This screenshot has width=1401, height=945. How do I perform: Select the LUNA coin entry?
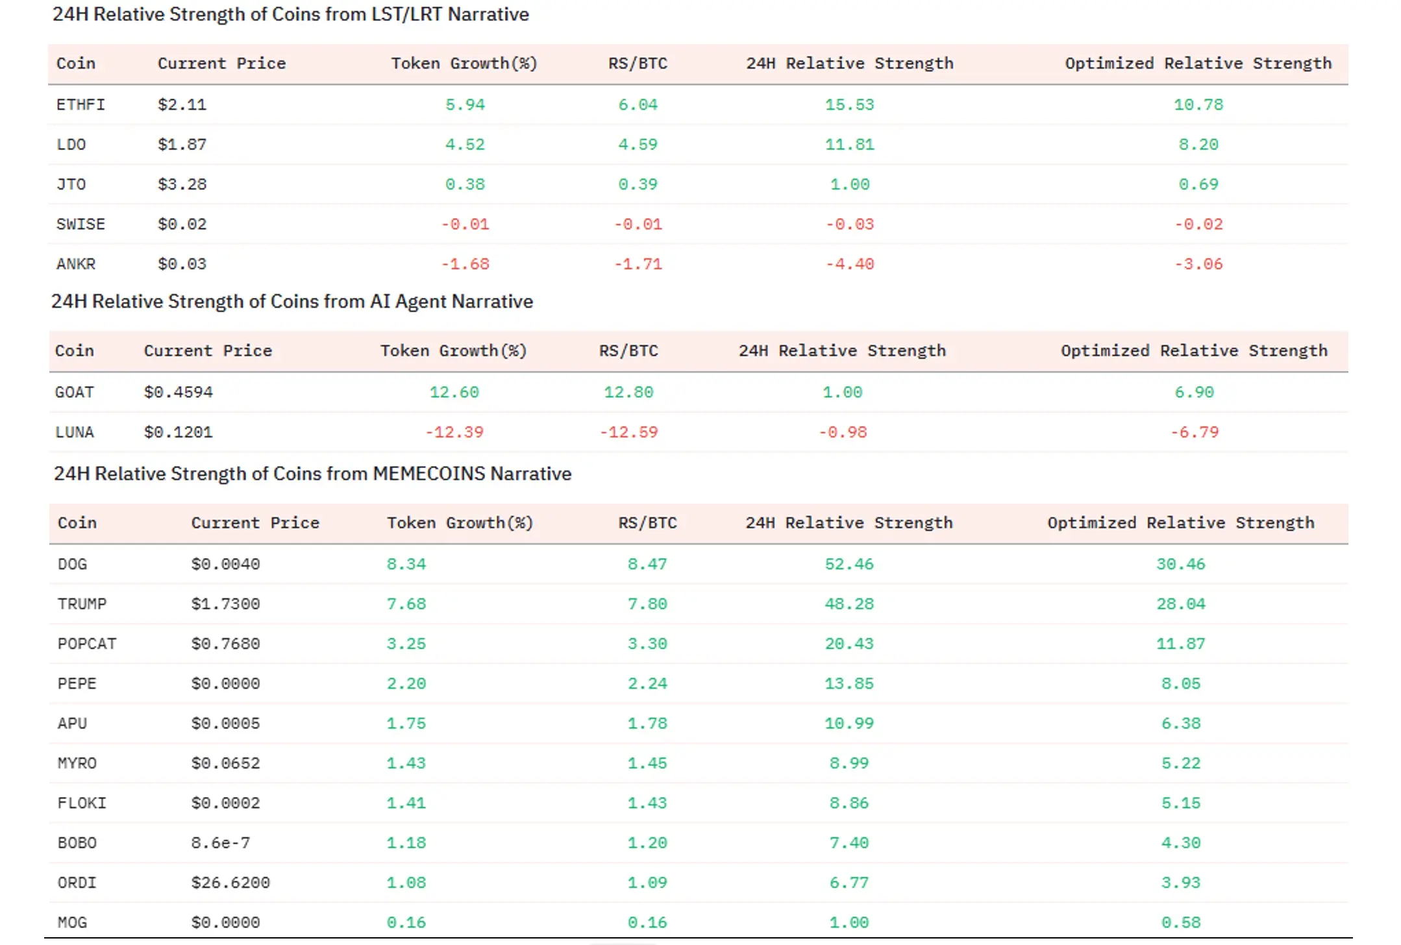(74, 432)
